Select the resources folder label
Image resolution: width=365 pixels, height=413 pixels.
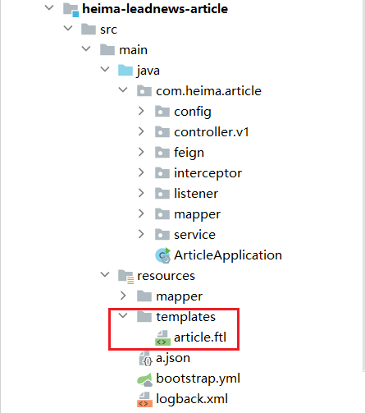click(166, 276)
